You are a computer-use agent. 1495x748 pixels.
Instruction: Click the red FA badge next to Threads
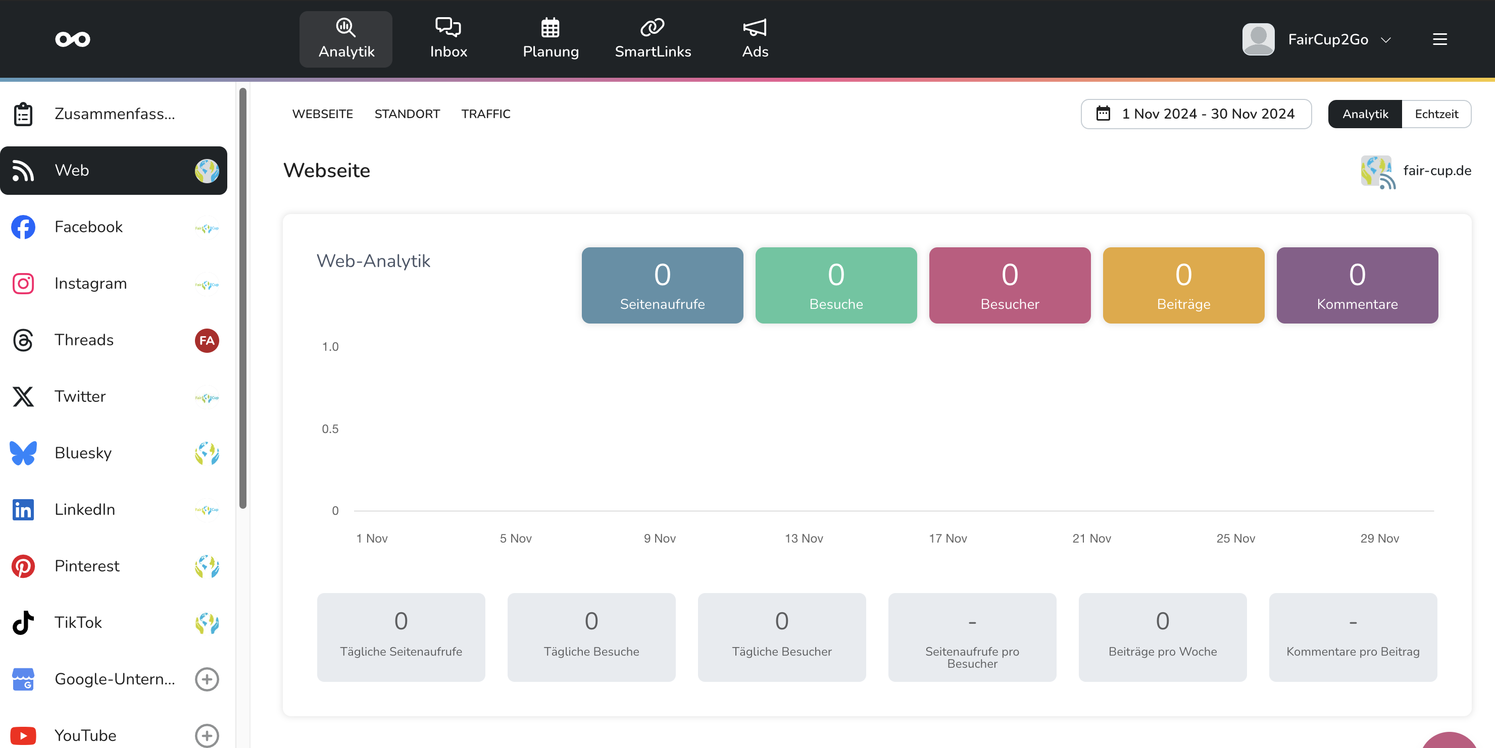[x=207, y=340]
